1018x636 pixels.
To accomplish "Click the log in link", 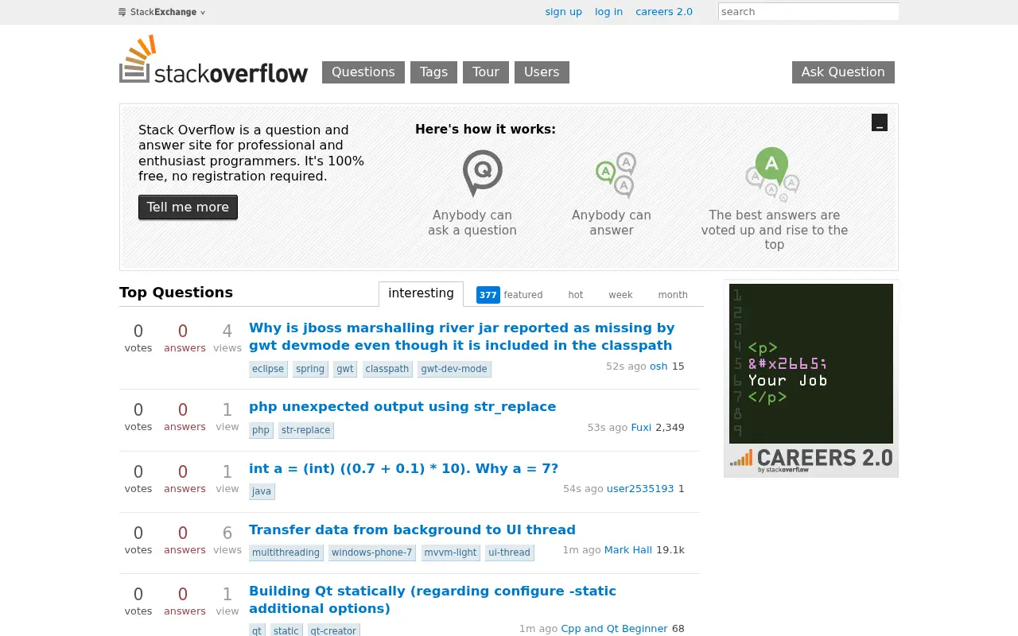I will (x=609, y=12).
